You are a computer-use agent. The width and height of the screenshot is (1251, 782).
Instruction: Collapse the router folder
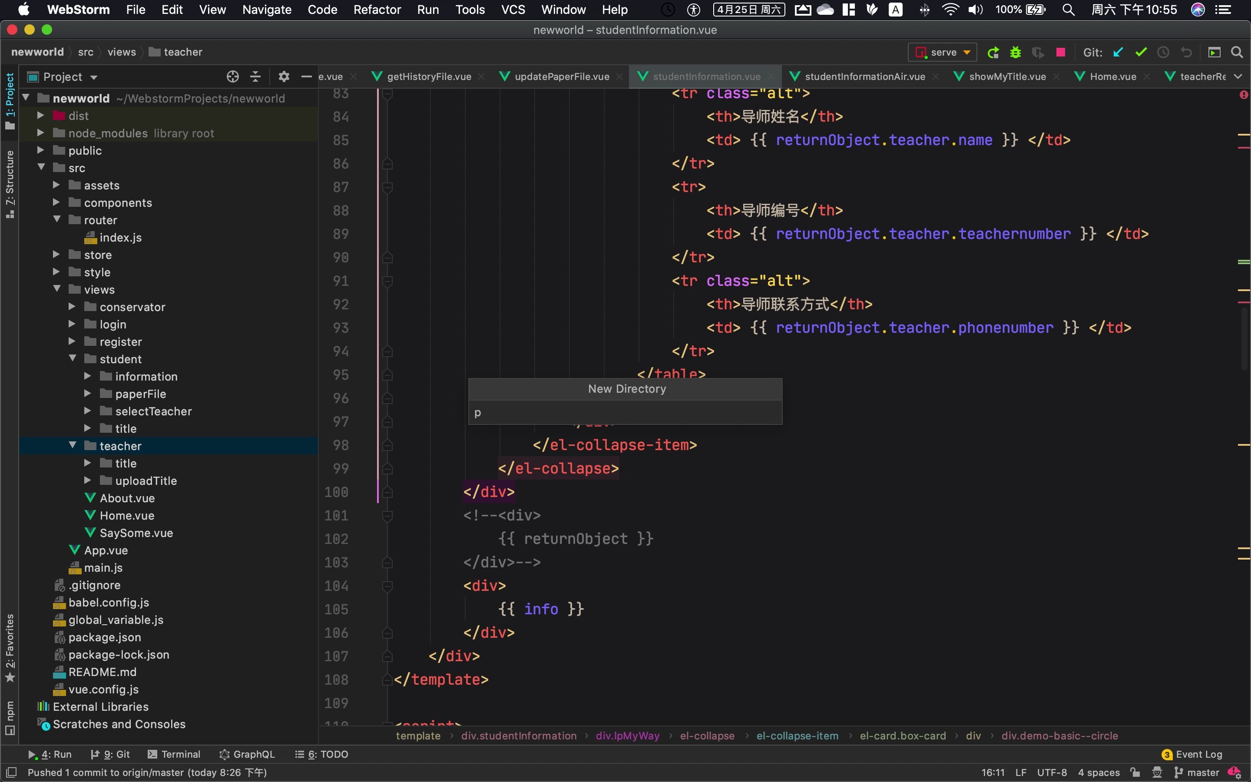click(57, 220)
